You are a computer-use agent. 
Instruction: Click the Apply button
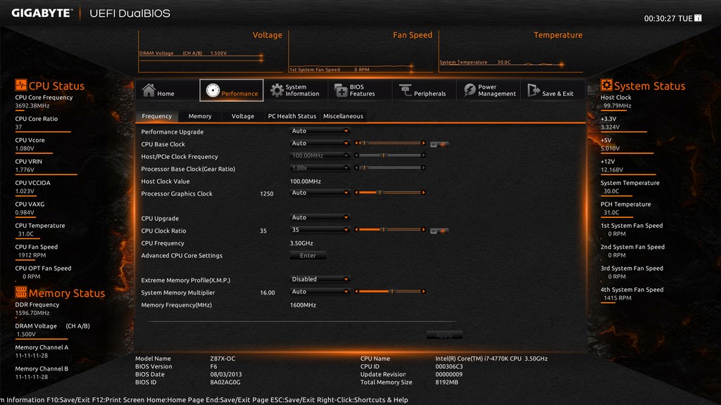click(444, 335)
